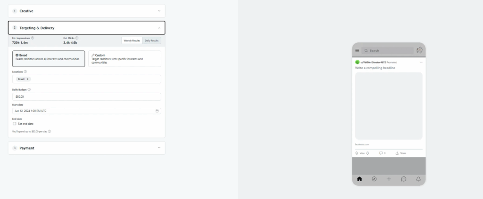Select the Broad targeting option
This screenshot has height=199, width=483.
point(49,59)
